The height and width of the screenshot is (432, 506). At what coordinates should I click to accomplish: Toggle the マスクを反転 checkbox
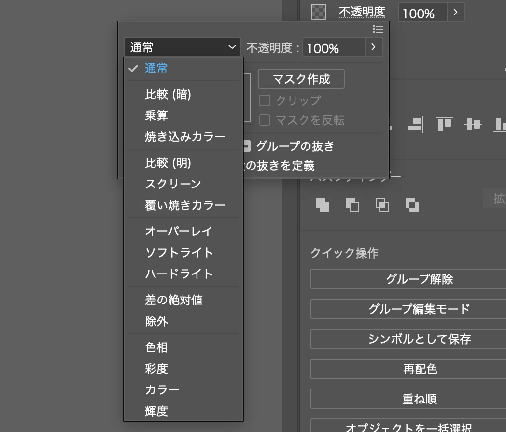(x=265, y=120)
